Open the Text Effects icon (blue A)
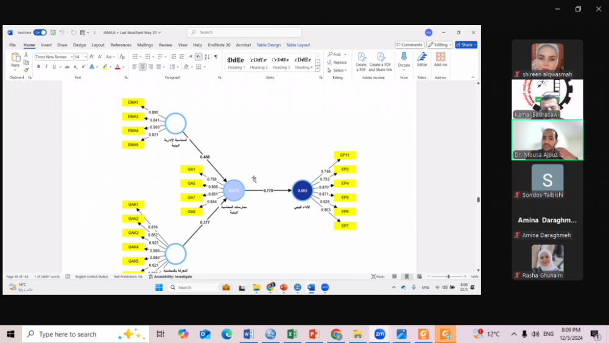 tap(92, 67)
